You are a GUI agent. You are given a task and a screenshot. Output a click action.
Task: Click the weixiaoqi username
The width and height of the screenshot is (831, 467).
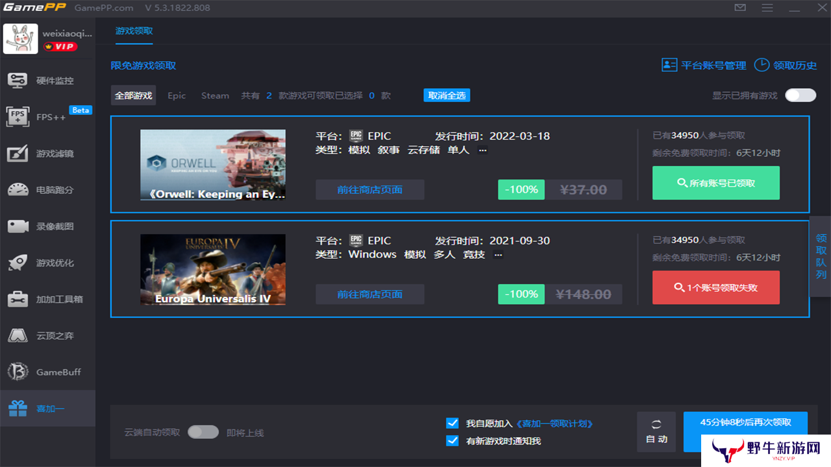pos(68,32)
